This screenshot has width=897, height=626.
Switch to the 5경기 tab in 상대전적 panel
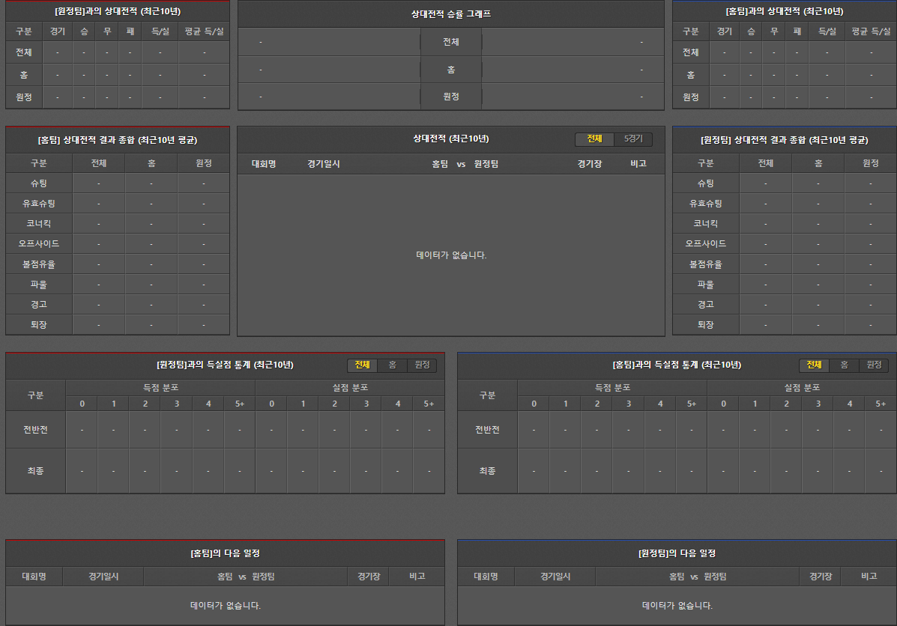pos(633,139)
